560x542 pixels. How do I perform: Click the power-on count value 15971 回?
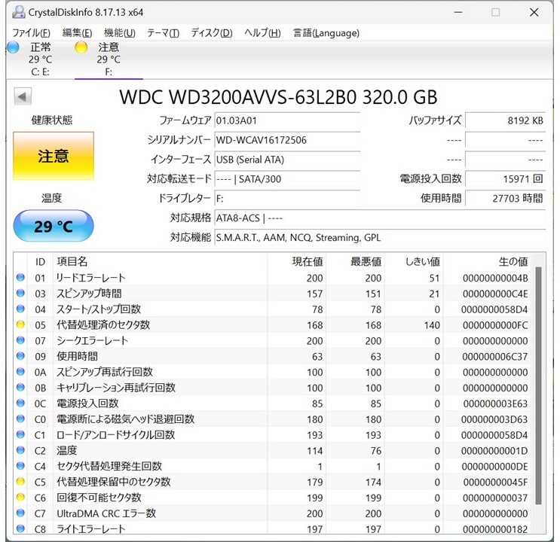tap(506, 178)
